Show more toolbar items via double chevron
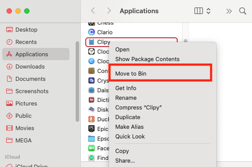 coord(229,11)
